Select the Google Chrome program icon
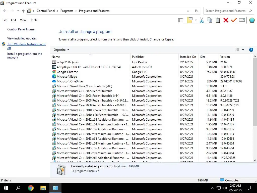This screenshot has height=193, width=257. point(54,72)
